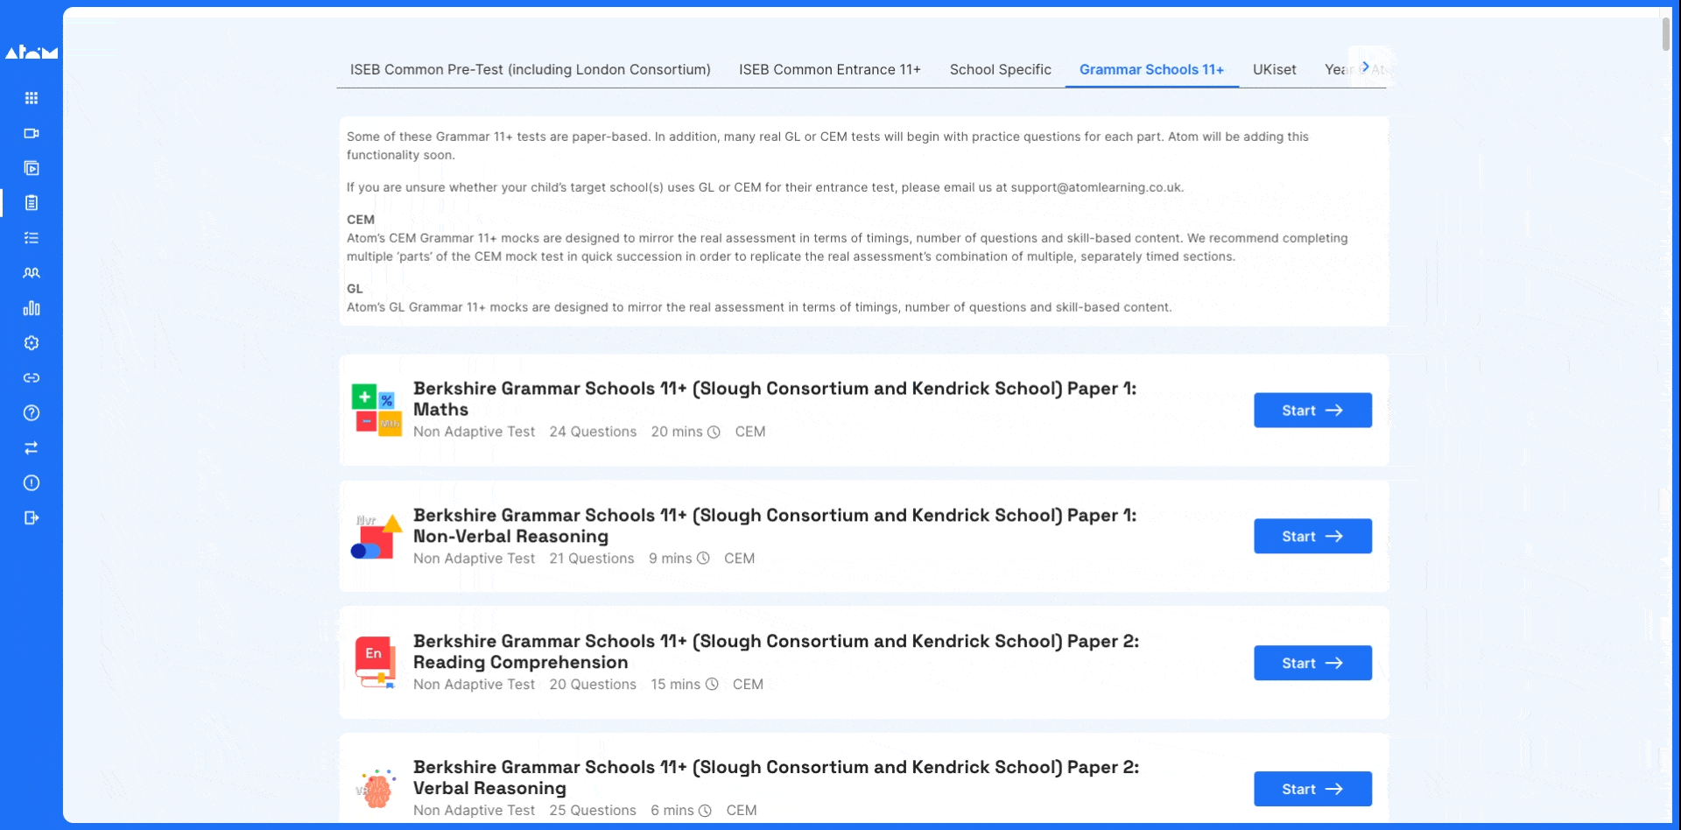Open the checklist tasks icon
Viewport: 1681px width, 830px height.
32,238
